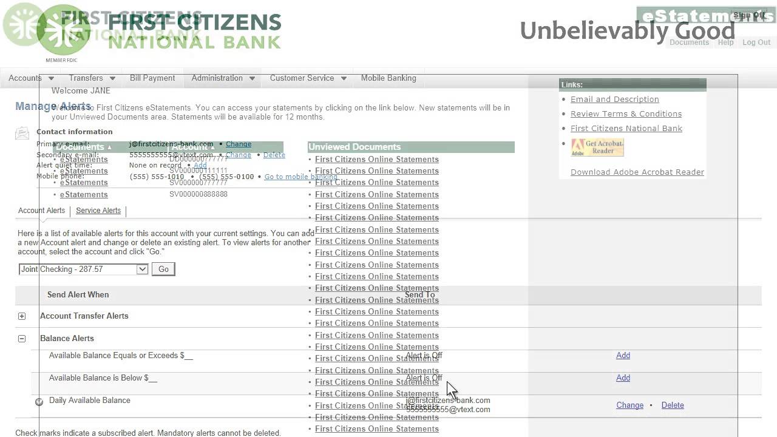
Task: Click the 'Send Alert When' column header
Action: (78, 295)
